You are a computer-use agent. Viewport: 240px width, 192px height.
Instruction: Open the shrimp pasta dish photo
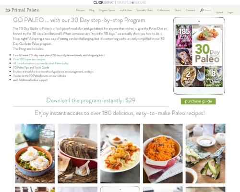120,154
